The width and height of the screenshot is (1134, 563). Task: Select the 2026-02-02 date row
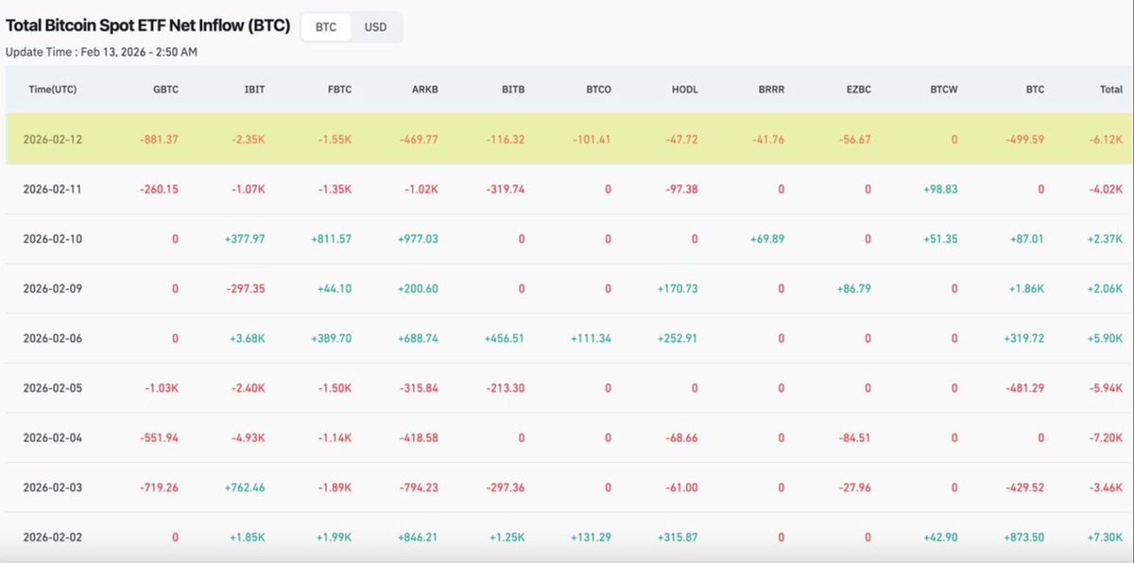tap(567, 537)
